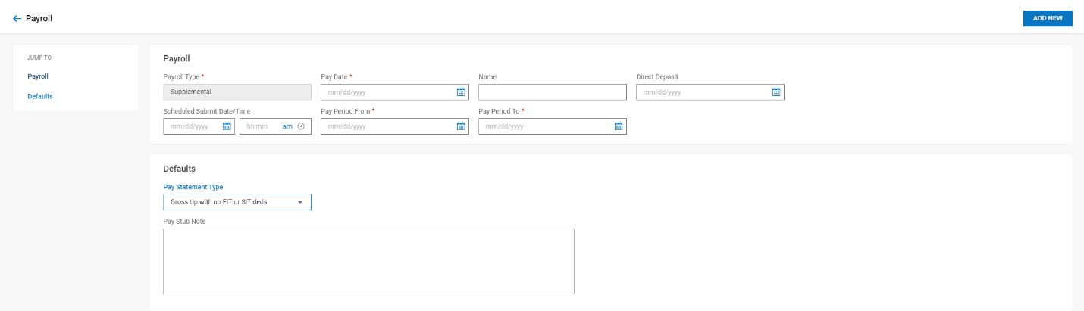
Task: Open the Pay Period From calendar picker
Action: point(461,126)
